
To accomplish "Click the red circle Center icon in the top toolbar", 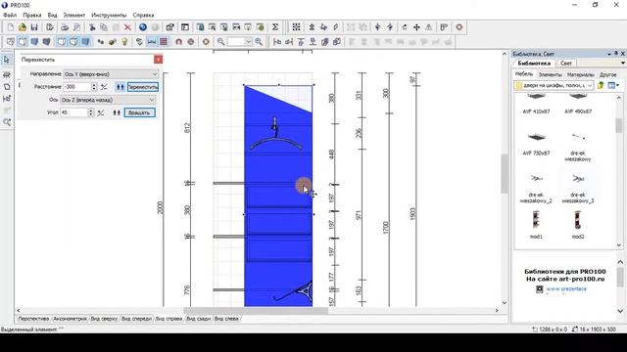I will [459, 27].
